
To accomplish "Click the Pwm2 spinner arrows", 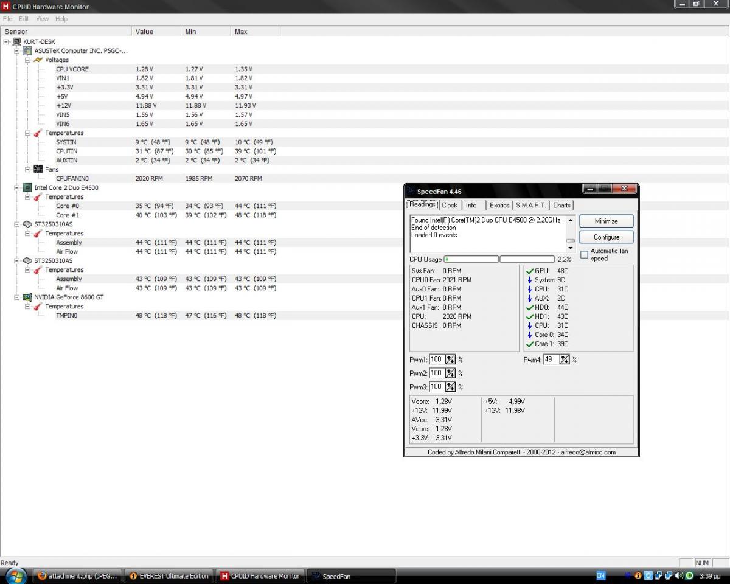I will pos(450,373).
